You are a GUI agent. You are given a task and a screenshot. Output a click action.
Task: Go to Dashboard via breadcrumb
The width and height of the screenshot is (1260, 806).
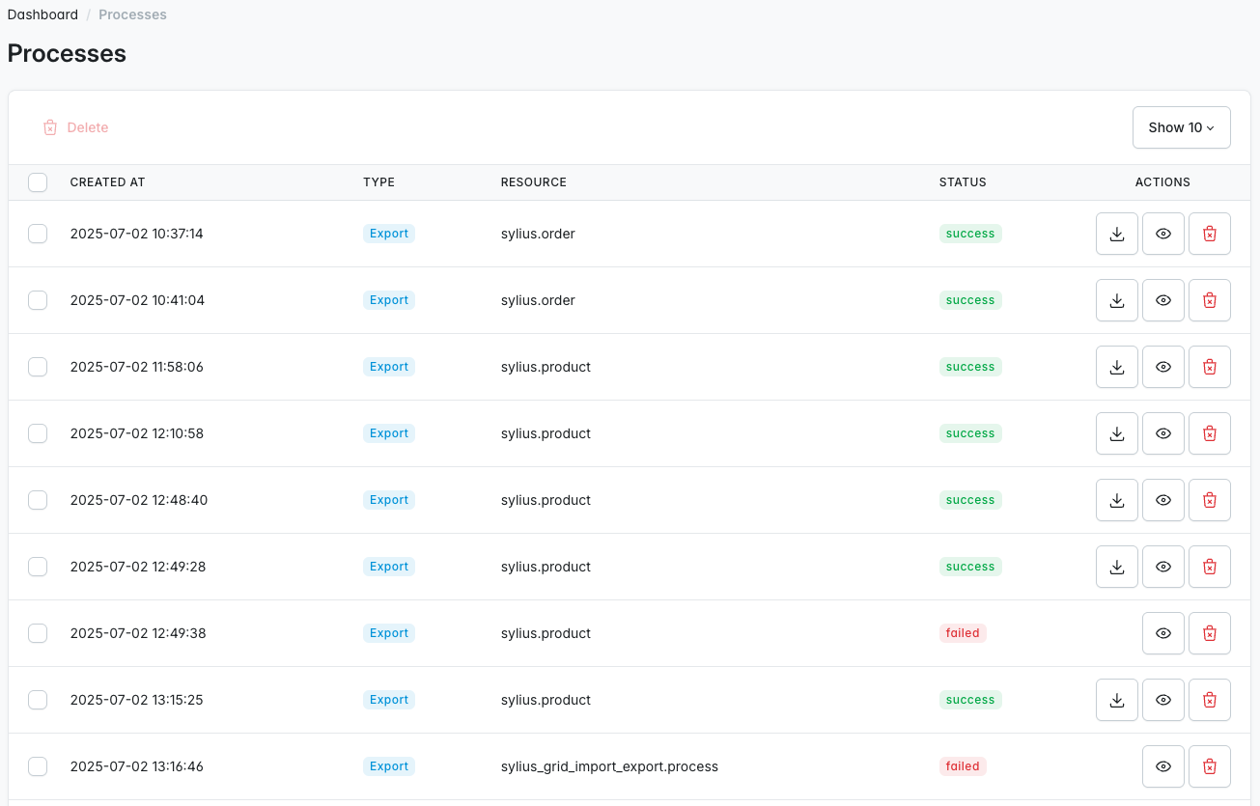coord(42,14)
